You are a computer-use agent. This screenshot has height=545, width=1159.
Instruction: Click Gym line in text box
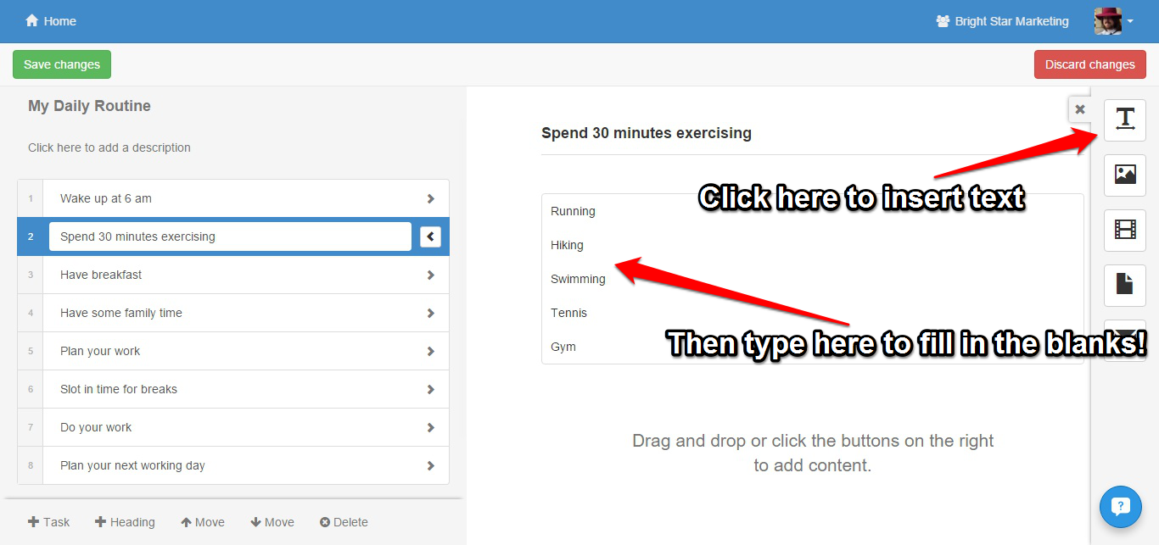[563, 347]
